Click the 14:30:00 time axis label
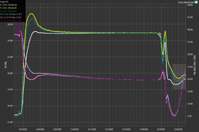Image resolution: width=199 pixels, height=132 pixels. click(x=23, y=129)
